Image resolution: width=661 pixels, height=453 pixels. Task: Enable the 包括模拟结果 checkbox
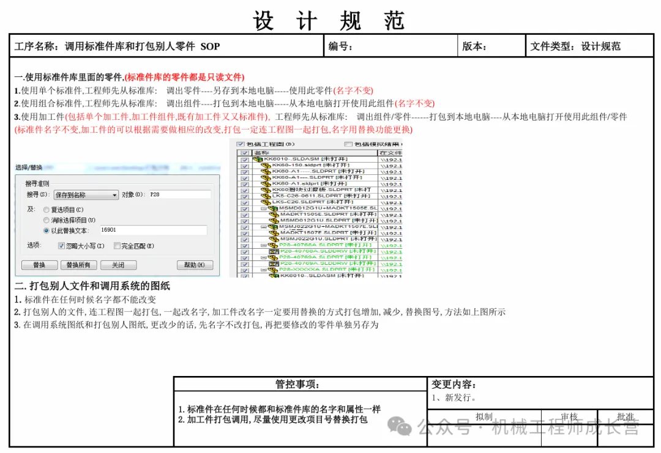pyautogui.click(x=348, y=144)
